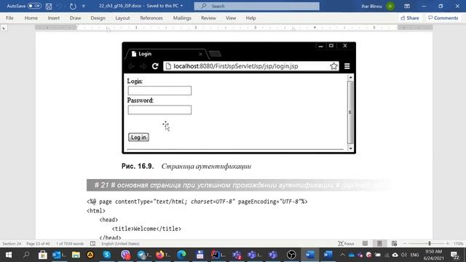
Task: Open the user account avatar
Action: pyautogui.click(x=390, y=6)
